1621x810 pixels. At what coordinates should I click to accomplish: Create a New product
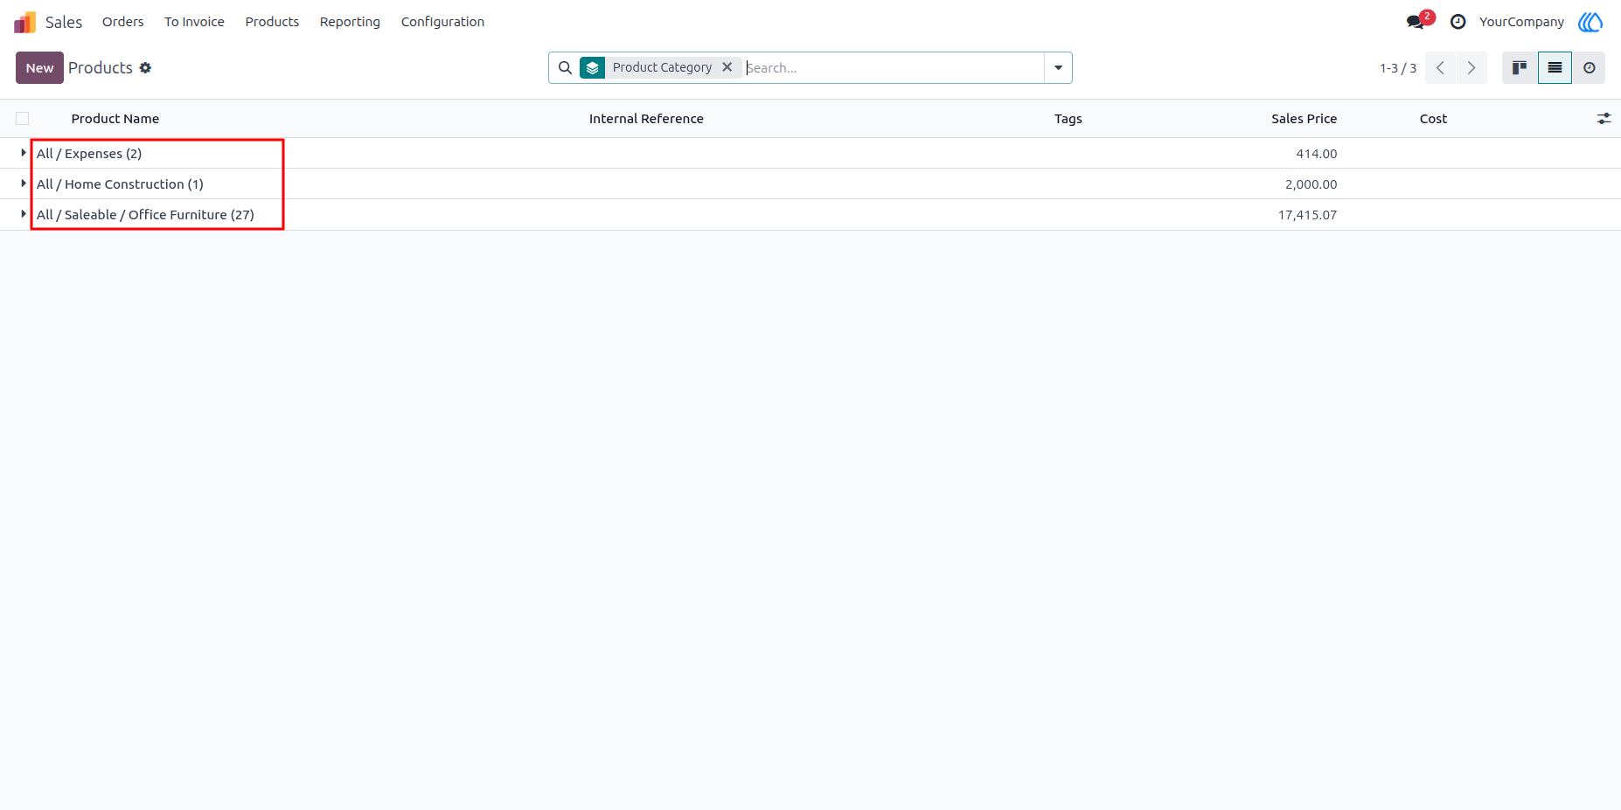tap(39, 67)
